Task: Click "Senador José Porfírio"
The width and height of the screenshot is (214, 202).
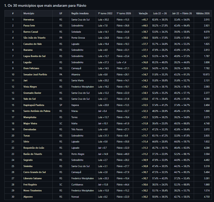Action: 35,75
